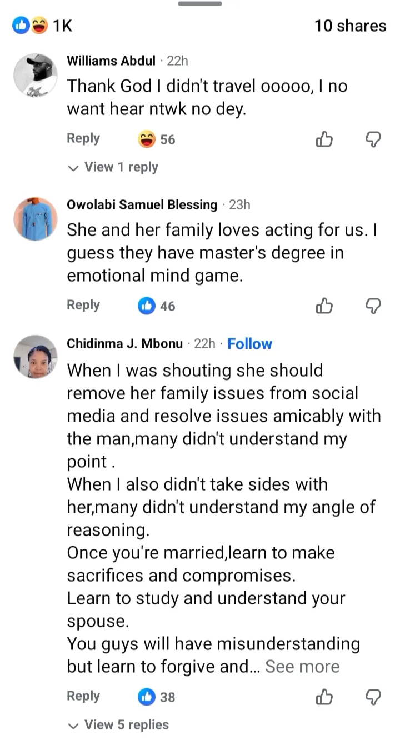Open the 56 laughing reactions on Williams' comment

tap(157, 139)
